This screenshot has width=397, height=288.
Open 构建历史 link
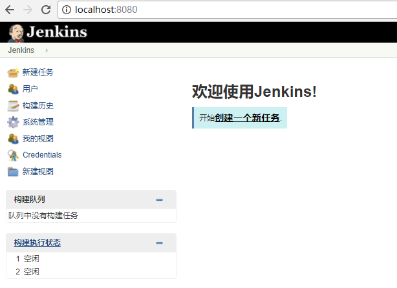38,106
